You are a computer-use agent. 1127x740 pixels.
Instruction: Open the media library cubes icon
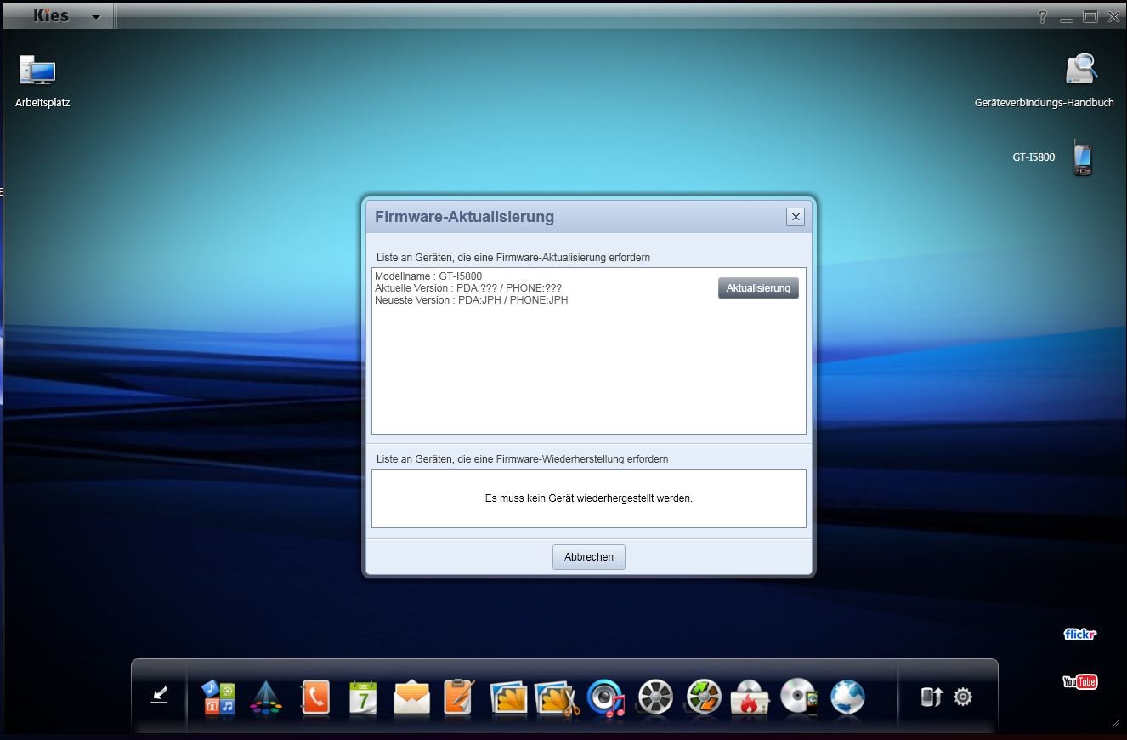pos(218,697)
